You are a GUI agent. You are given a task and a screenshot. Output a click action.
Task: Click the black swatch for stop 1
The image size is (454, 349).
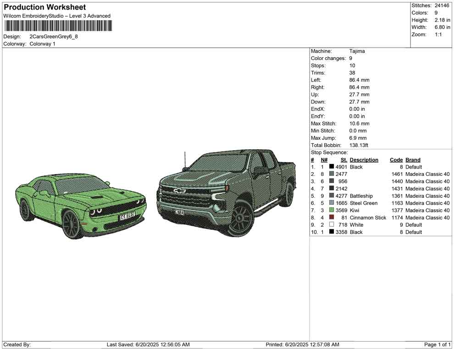332,167
